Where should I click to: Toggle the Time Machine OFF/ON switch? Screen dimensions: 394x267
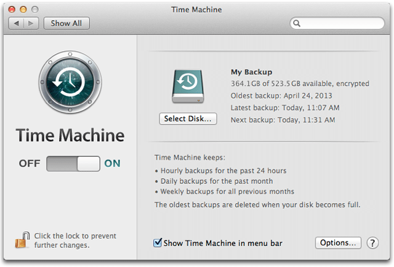73,164
